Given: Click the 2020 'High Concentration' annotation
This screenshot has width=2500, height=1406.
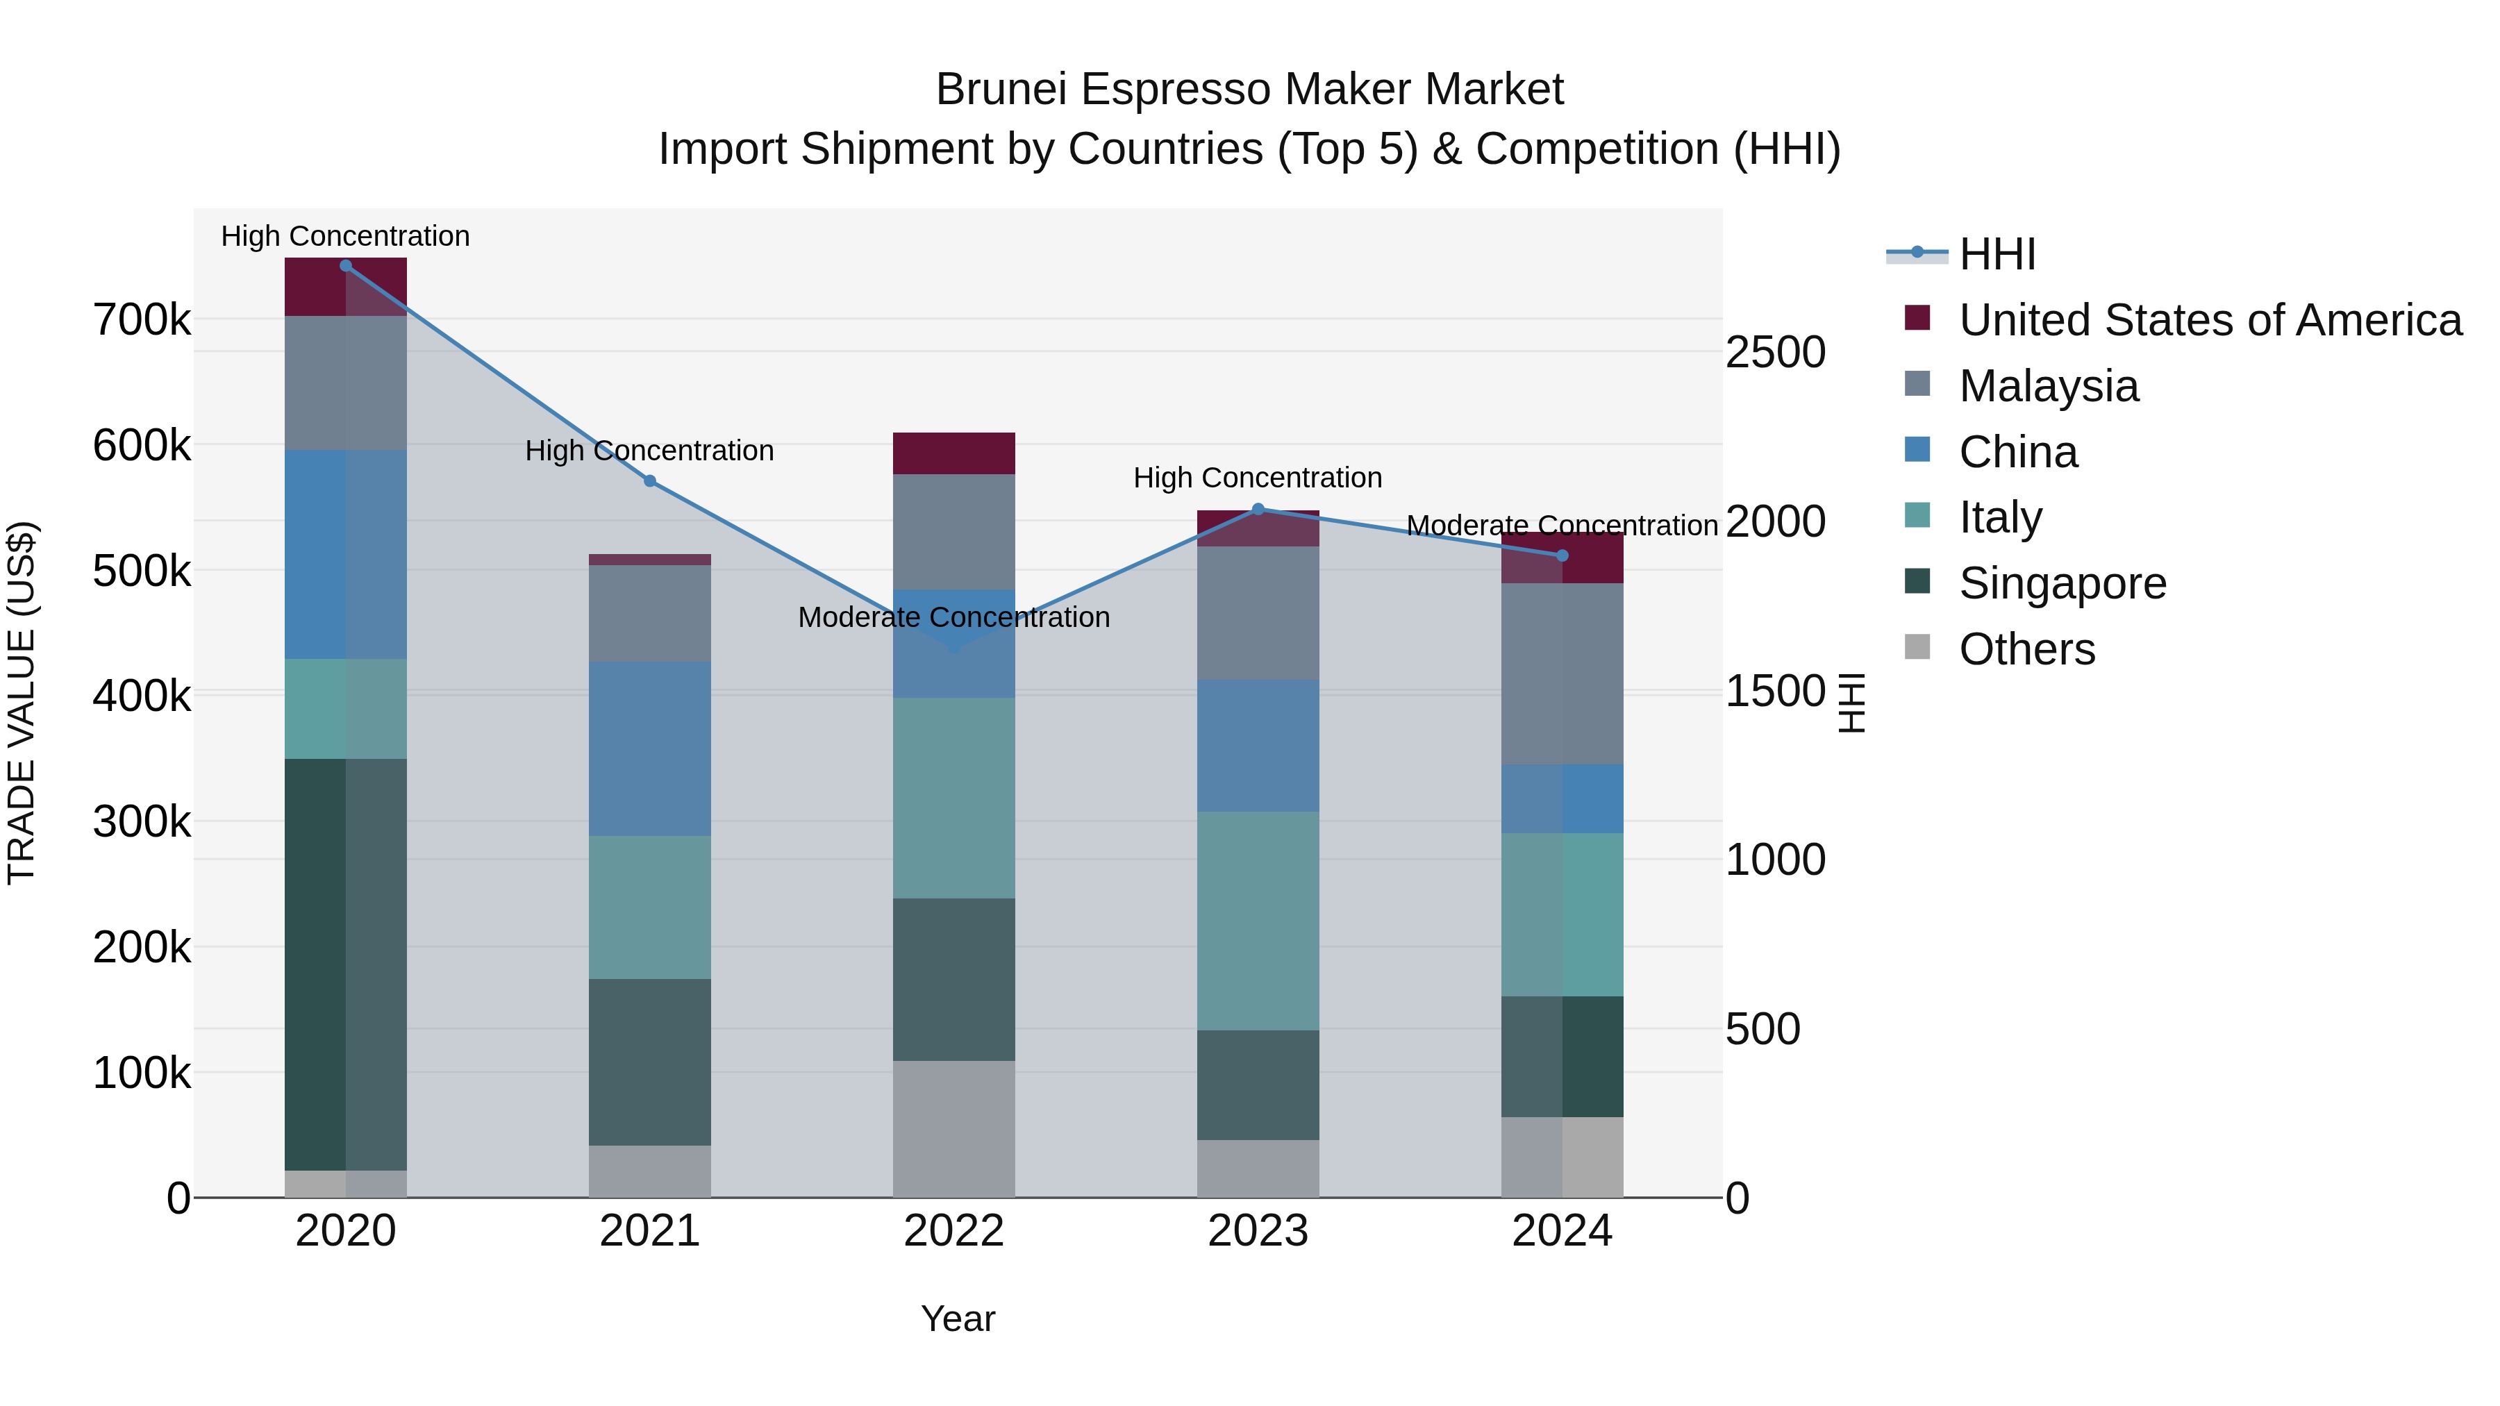Looking at the screenshot, I should coord(346,236).
